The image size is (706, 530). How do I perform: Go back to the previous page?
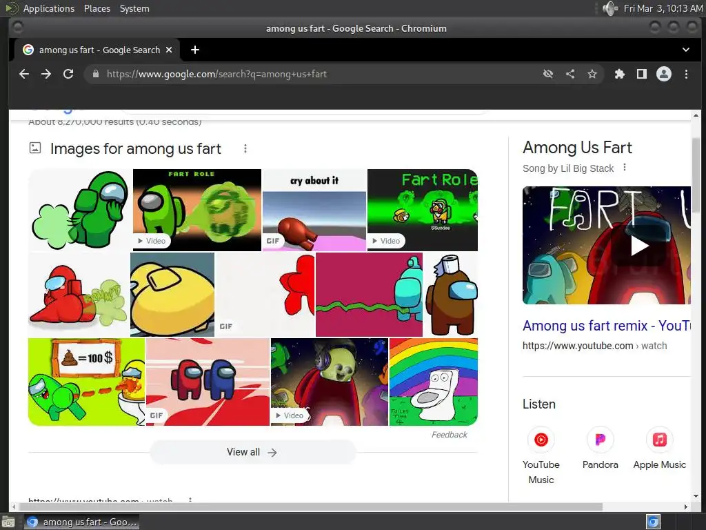24,74
